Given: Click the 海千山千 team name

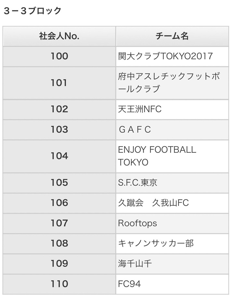Looking at the screenshot, I should click(x=135, y=264).
